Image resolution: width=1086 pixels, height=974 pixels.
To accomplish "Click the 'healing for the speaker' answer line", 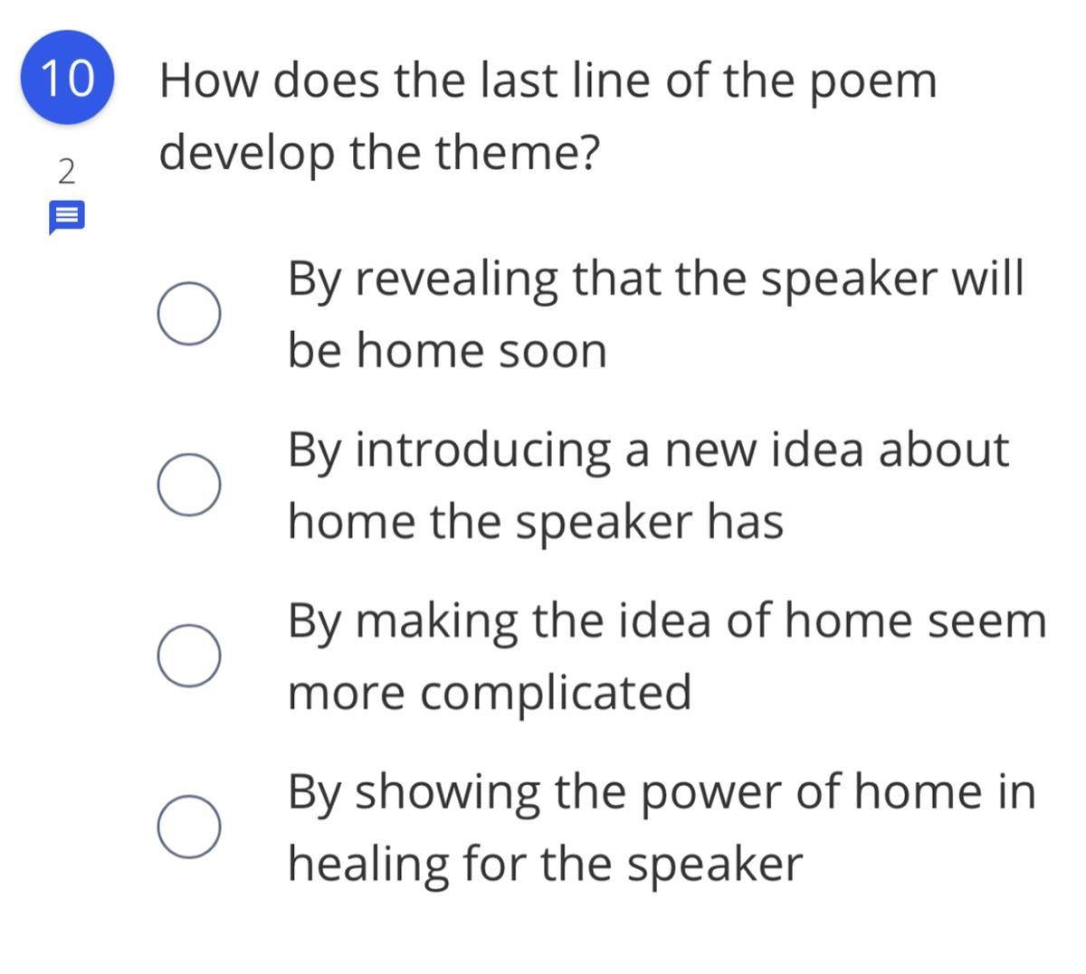I will click(x=545, y=864).
